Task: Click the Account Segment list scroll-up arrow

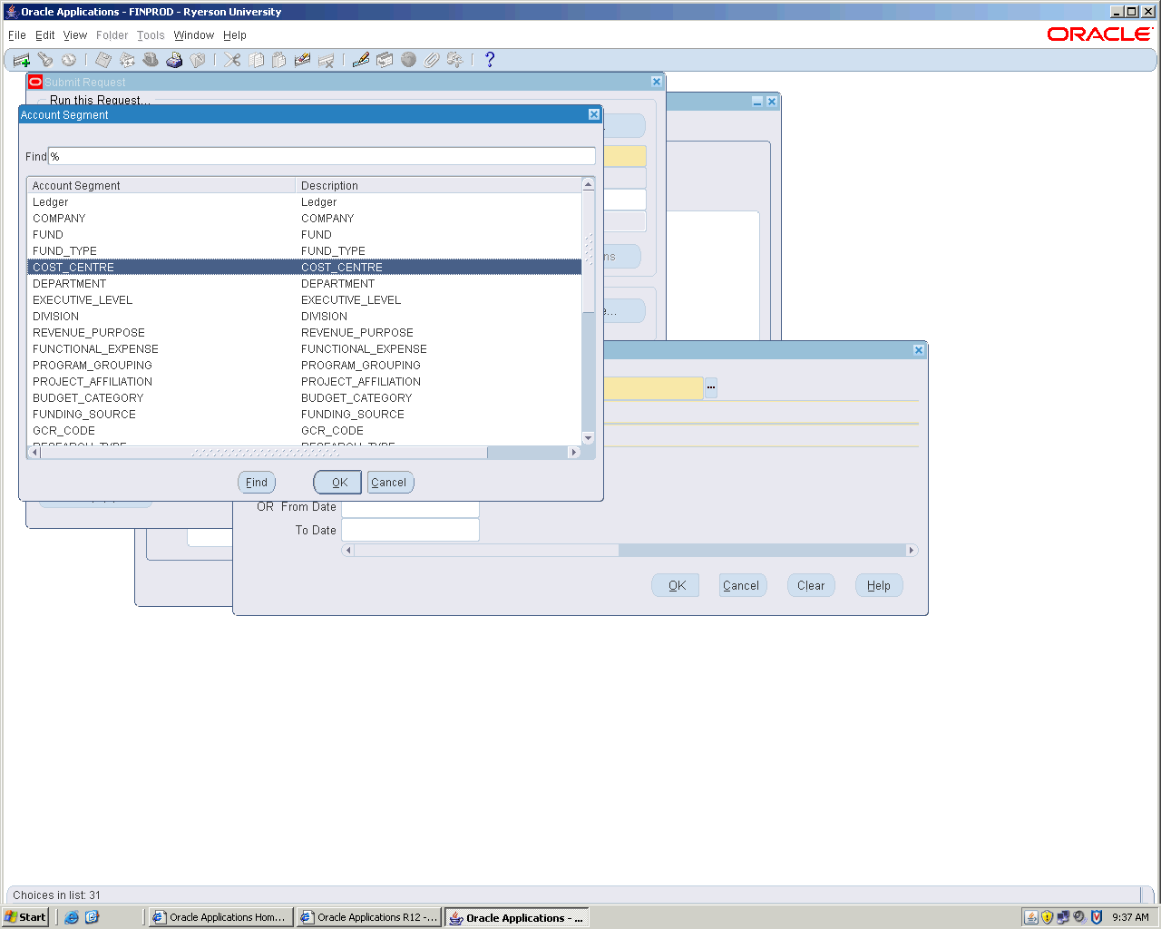Action: point(588,184)
